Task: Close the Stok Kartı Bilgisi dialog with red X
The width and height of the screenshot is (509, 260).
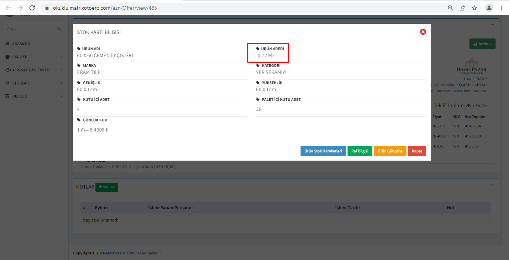Action: pos(423,32)
